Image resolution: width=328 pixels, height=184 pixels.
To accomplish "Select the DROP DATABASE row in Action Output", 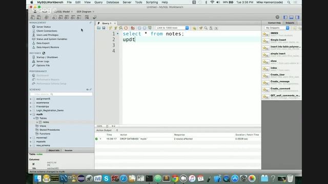I will (177, 139).
